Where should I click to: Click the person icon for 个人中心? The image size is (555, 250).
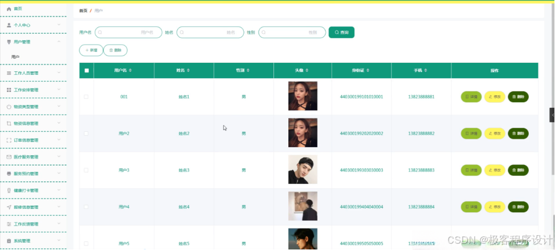click(9, 25)
